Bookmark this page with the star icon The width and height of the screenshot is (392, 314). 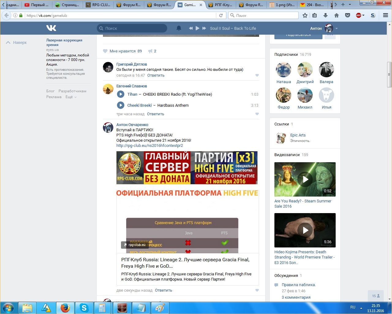click(305, 15)
